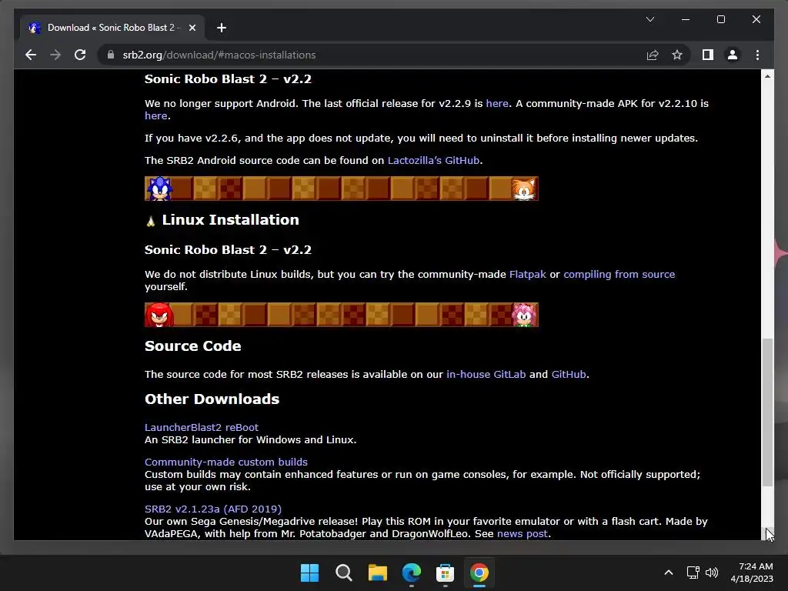Launch File Explorer from taskbar

click(377, 573)
